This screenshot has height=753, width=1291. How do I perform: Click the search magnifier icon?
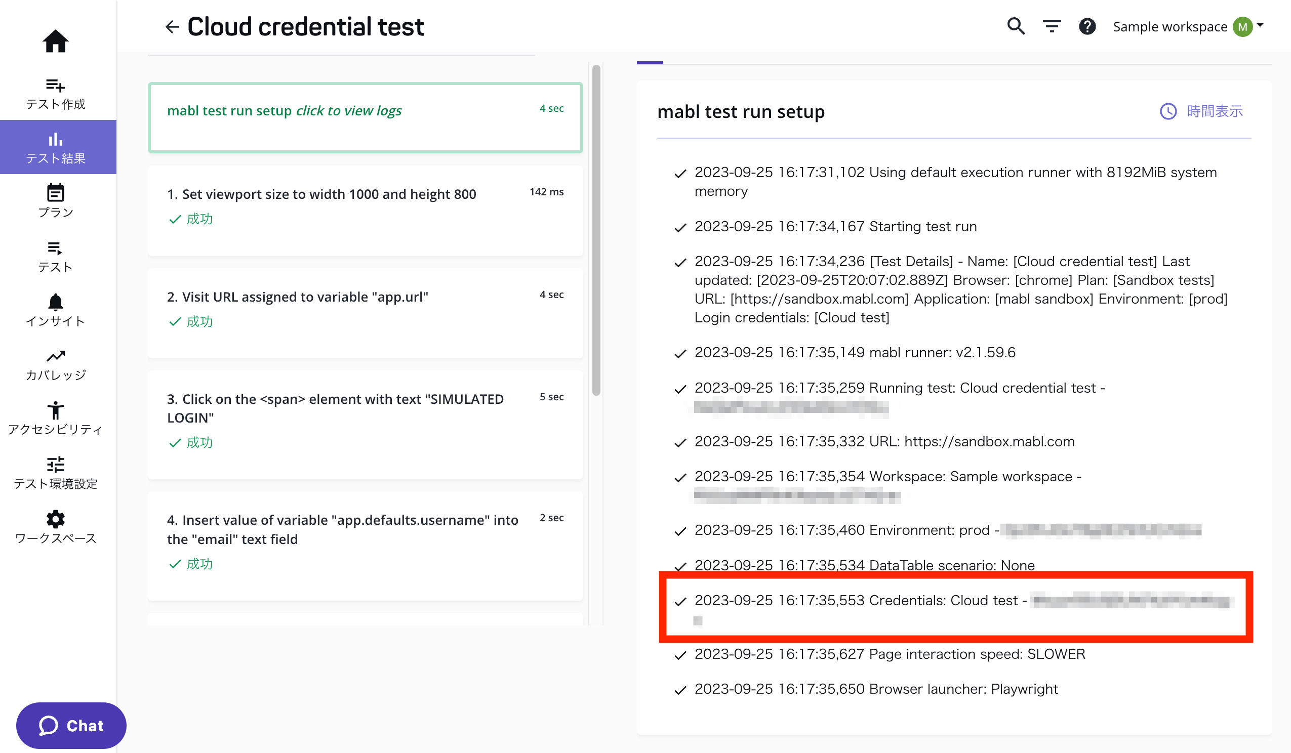point(1016,26)
